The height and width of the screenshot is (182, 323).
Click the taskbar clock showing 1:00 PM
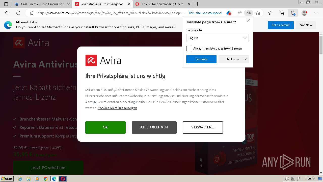coord(310,179)
